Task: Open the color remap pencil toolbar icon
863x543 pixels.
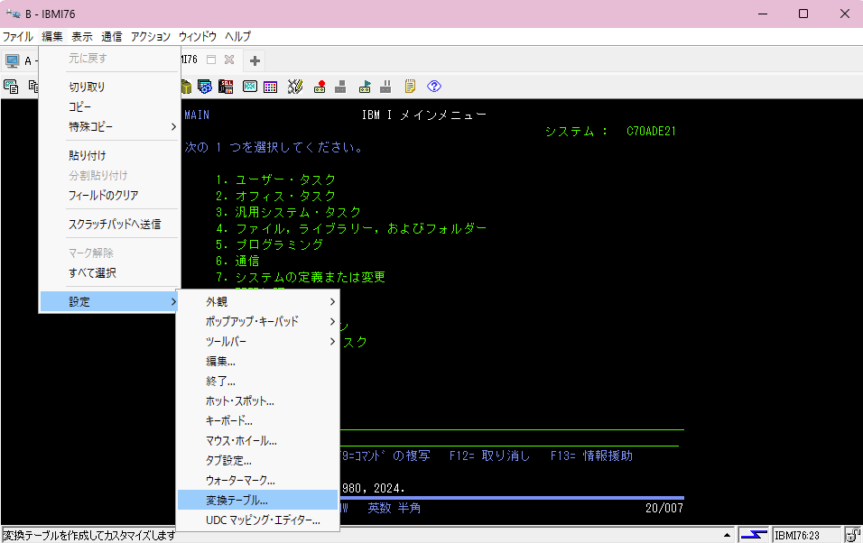Action: click(295, 87)
